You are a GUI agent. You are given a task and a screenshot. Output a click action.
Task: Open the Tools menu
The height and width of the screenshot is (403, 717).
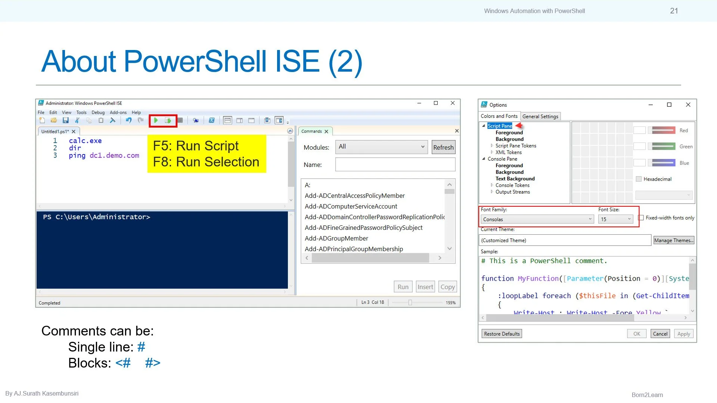(81, 112)
